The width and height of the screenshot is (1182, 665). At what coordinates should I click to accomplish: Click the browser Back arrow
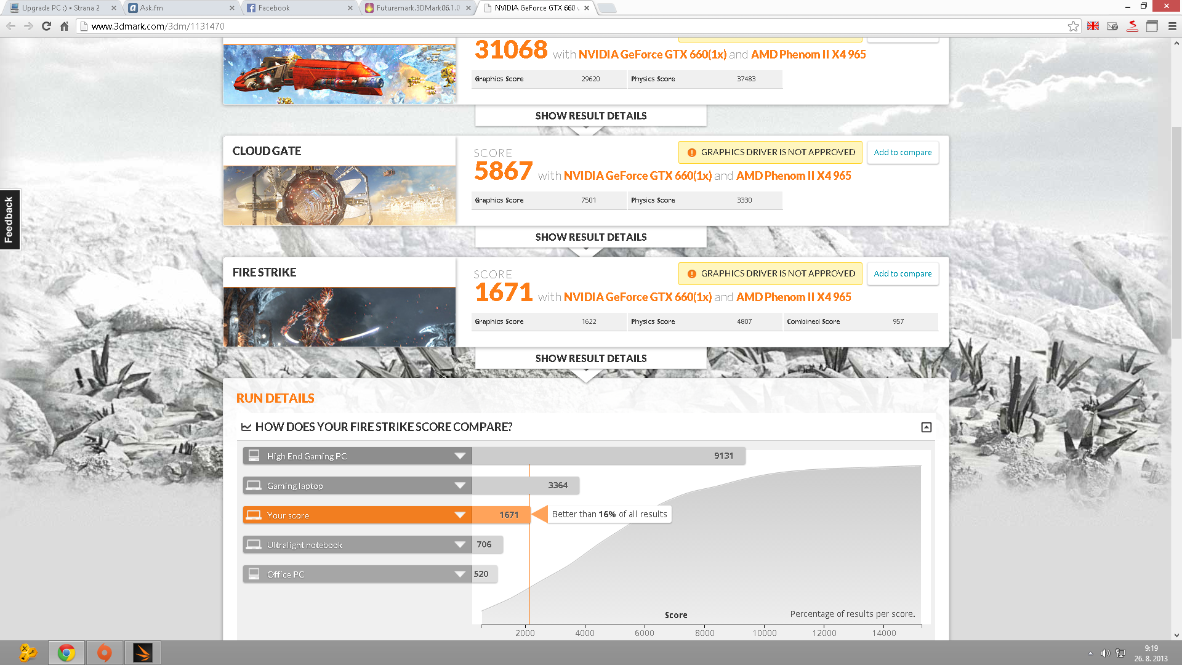point(10,26)
